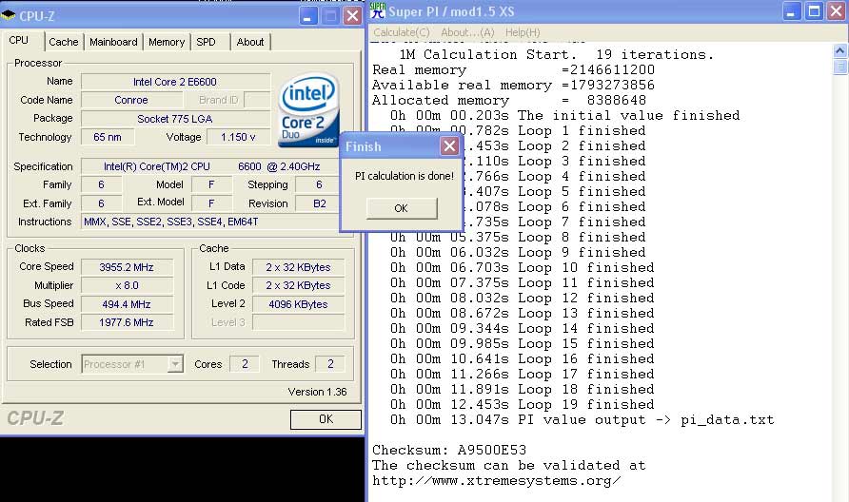The image size is (849, 502).
Task: Click OK button in CPU-Z window
Action: tap(326, 419)
